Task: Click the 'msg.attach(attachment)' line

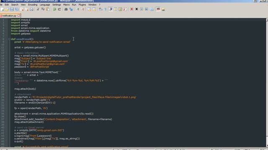Action: coord(29,122)
